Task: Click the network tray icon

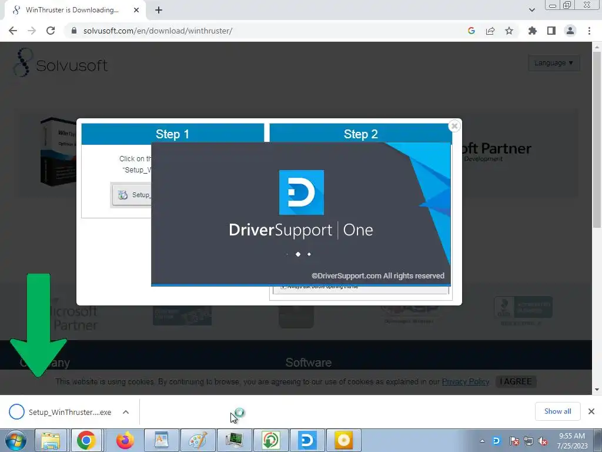Action: click(x=529, y=441)
